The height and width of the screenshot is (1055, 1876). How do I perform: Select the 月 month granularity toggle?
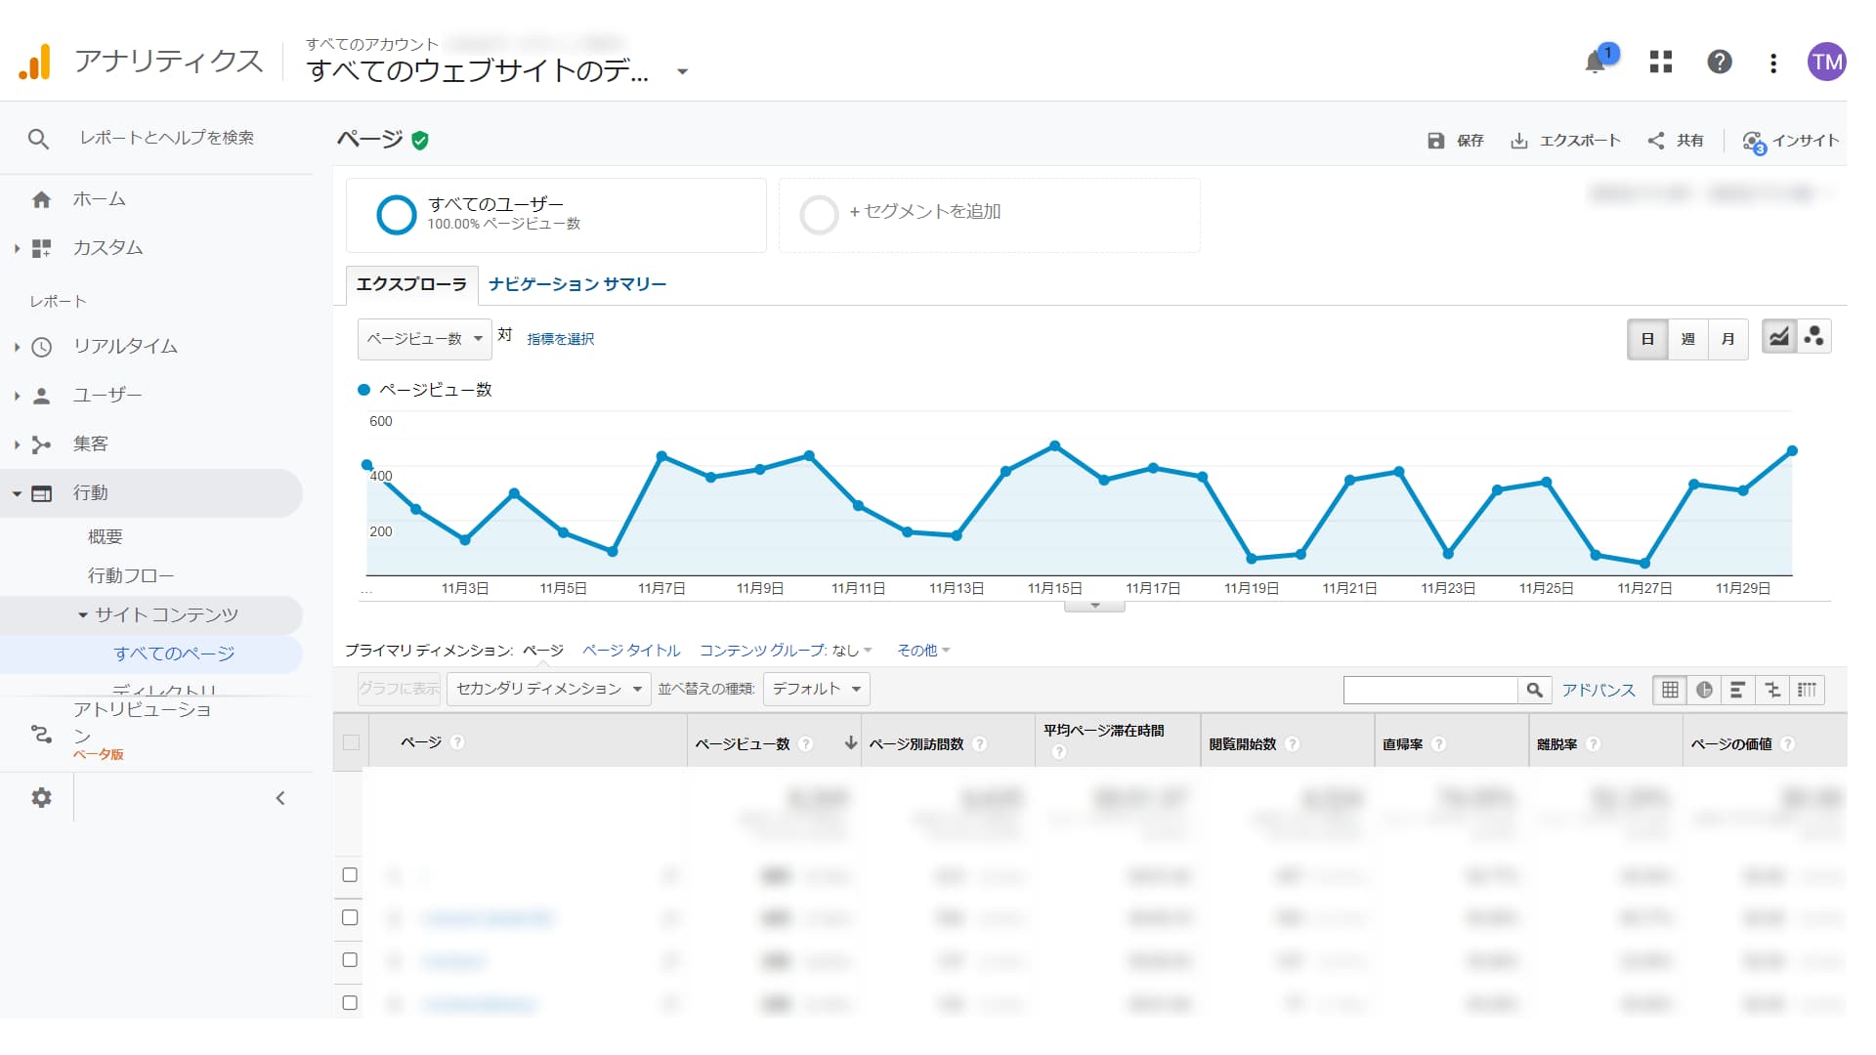point(1727,339)
